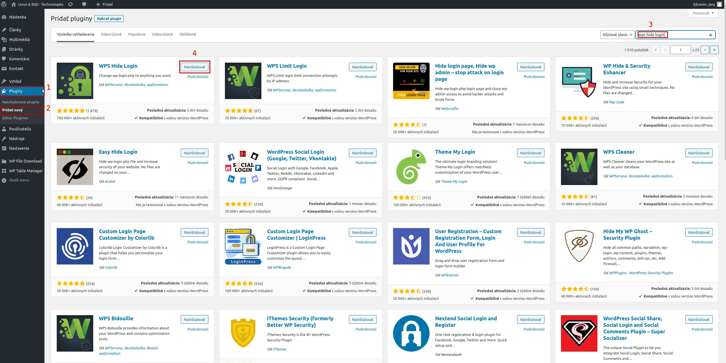Open Podrobnosti for WPS Hide Login
Screen dimensions: 726x363
[x=198, y=77]
